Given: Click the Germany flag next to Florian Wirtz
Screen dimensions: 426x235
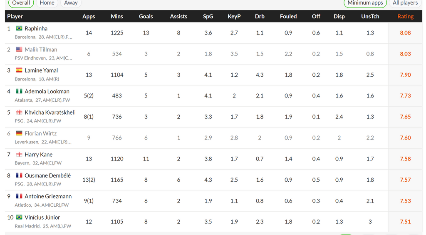Looking at the screenshot, I should pyautogui.click(x=19, y=133).
